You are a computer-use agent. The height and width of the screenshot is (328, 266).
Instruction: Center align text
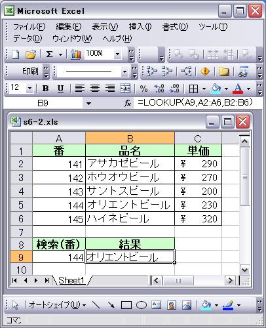[95, 89]
